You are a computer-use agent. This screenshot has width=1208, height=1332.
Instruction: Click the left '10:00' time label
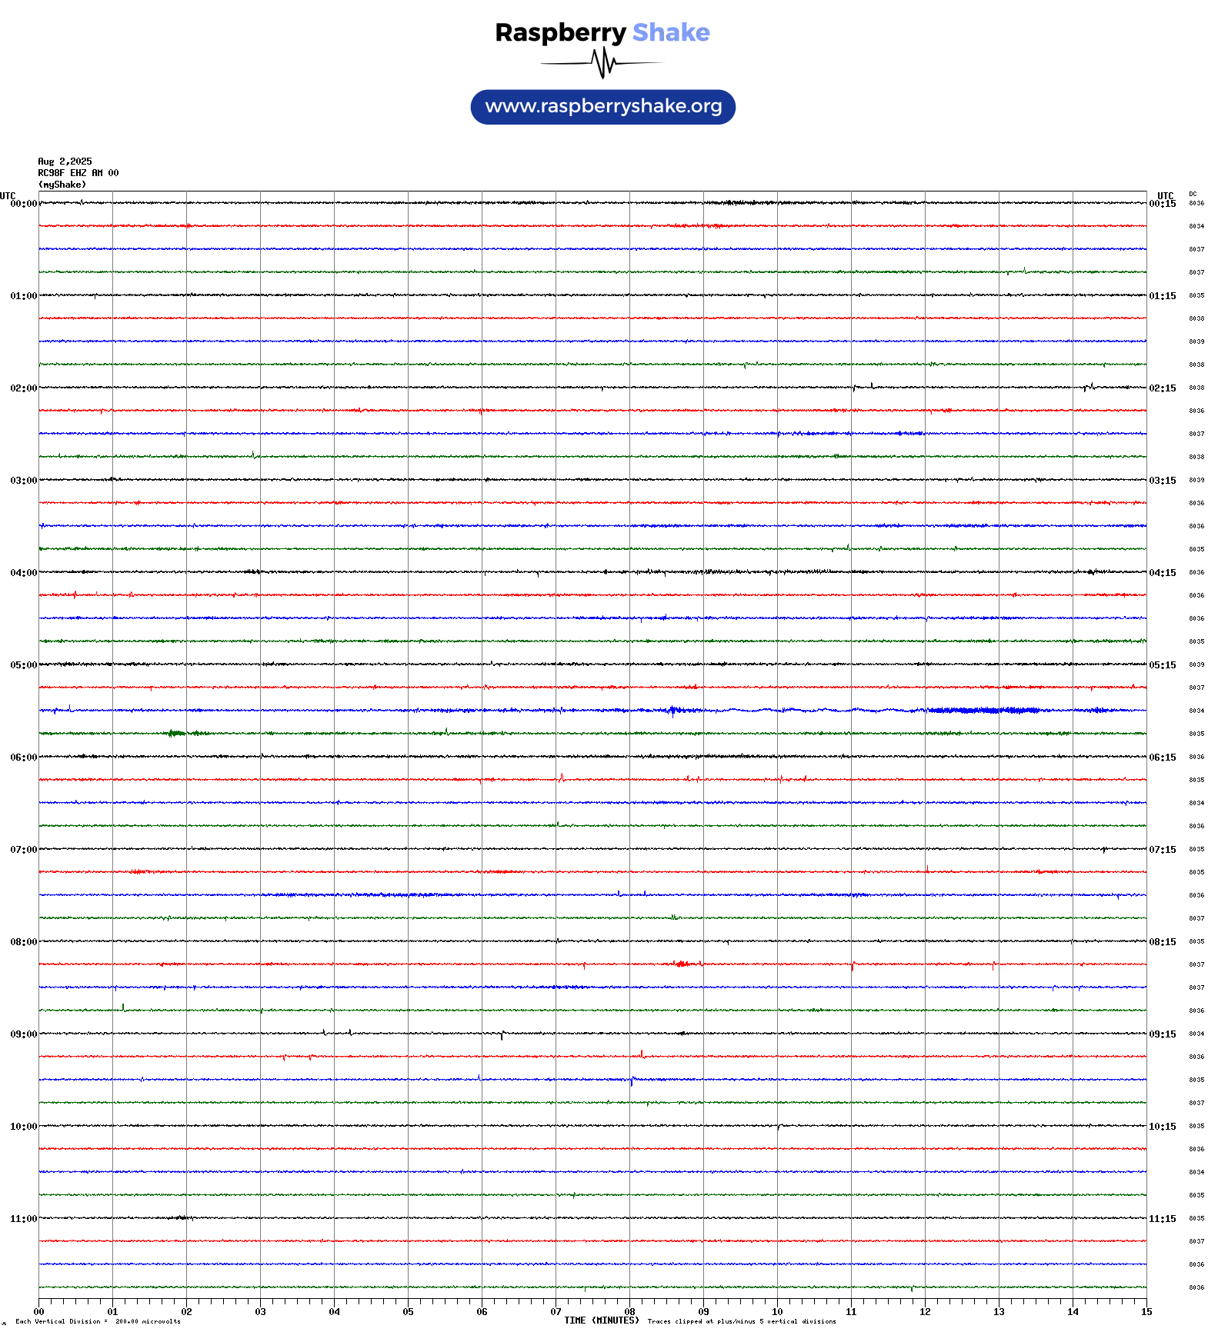[23, 1127]
